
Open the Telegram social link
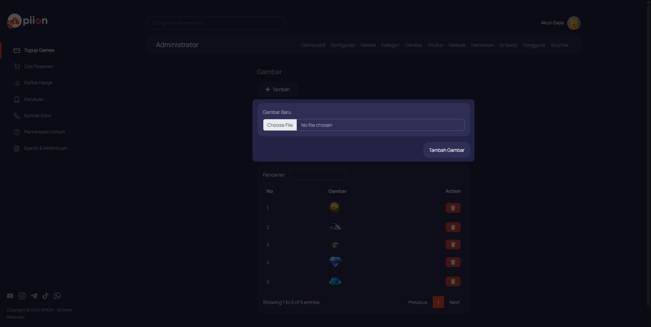[x=34, y=296]
